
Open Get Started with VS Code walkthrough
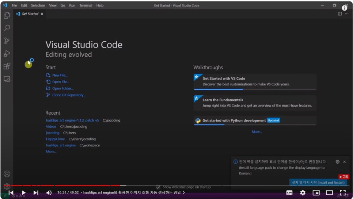[255, 82]
